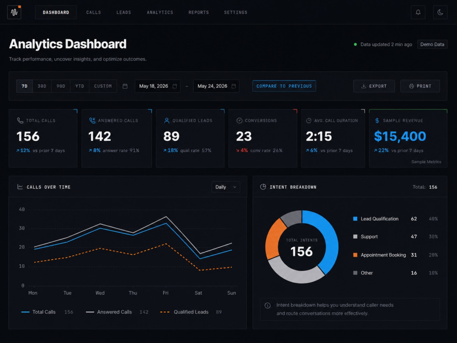Open calendar picker in May 18, 2026 field
The image size is (457, 343).
(x=175, y=86)
